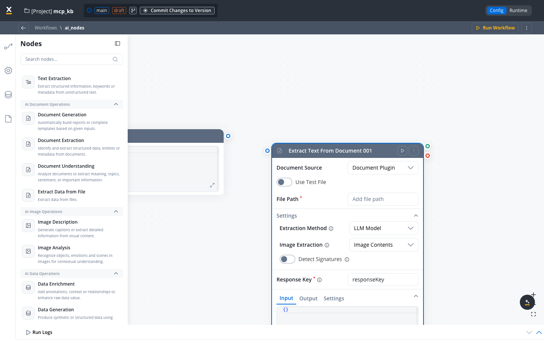Open the Extraction Method dropdown
The image size is (544, 340).
tap(383, 228)
